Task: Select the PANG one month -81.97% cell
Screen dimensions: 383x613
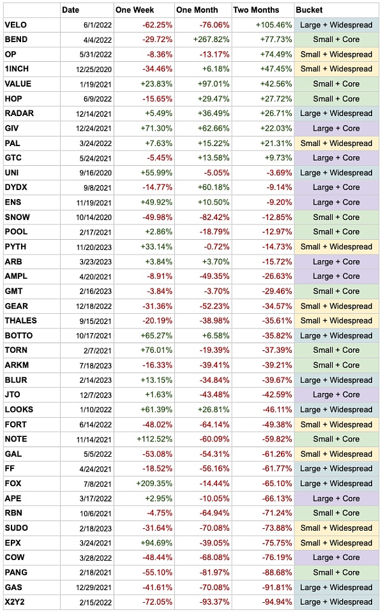Action: point(212,573)
